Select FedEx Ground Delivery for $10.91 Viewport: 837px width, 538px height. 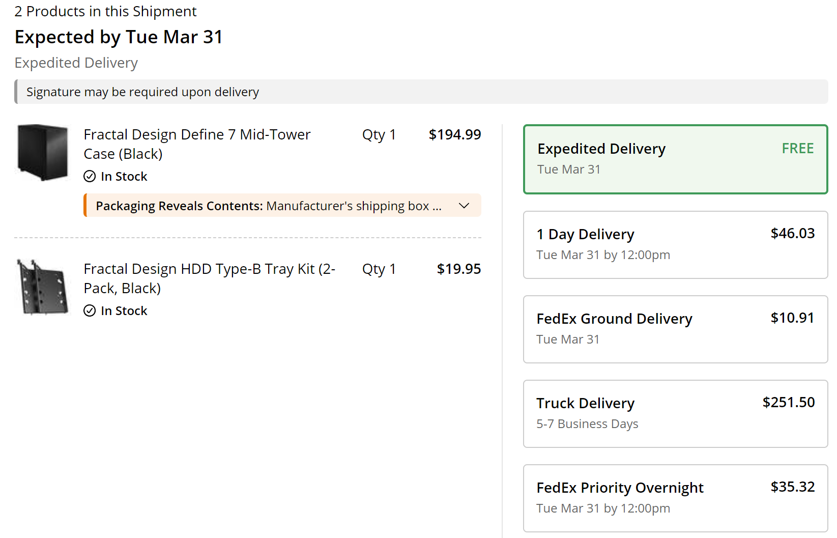pyautogui.click(x=675, y=329)
